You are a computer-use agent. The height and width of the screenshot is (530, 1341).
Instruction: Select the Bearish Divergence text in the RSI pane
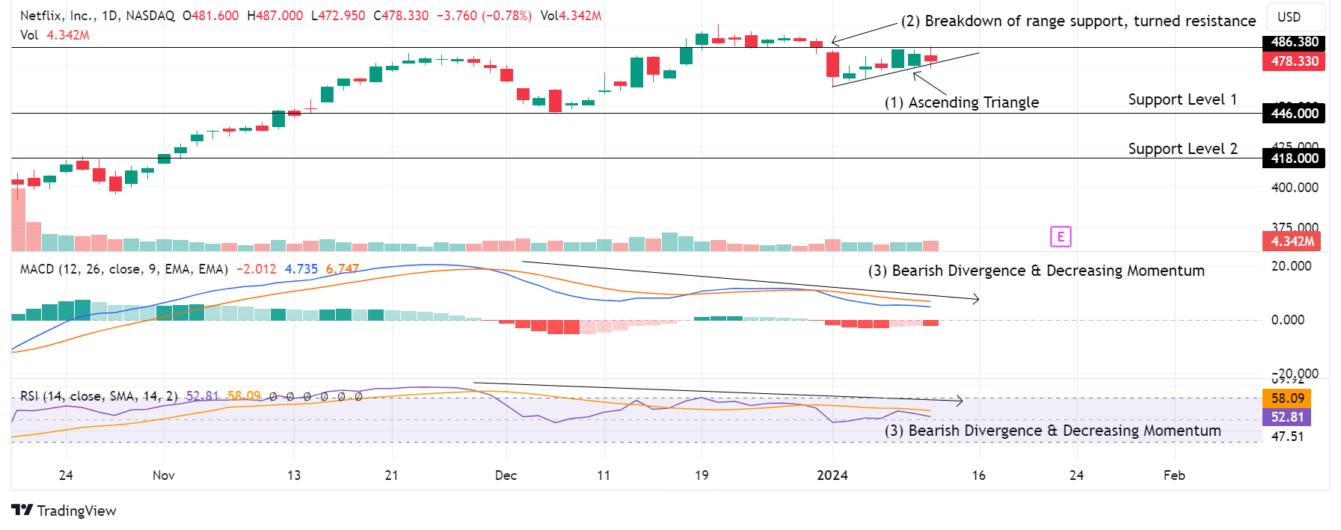(x=1053, y=431)
